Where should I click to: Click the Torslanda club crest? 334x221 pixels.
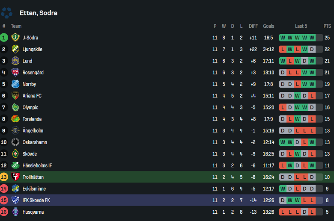[x=15, y=119]
